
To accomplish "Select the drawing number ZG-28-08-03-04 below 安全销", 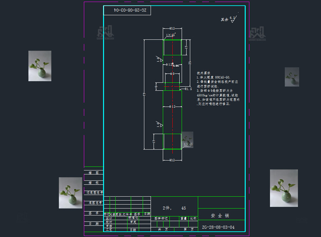I will (218, 227).
